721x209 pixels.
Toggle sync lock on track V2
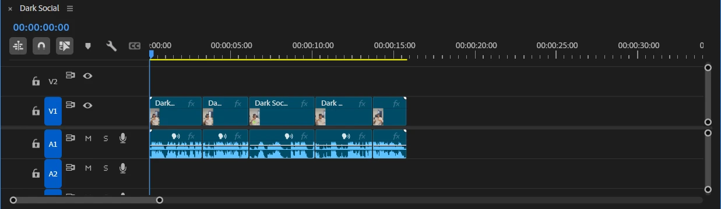pos(71,75)
